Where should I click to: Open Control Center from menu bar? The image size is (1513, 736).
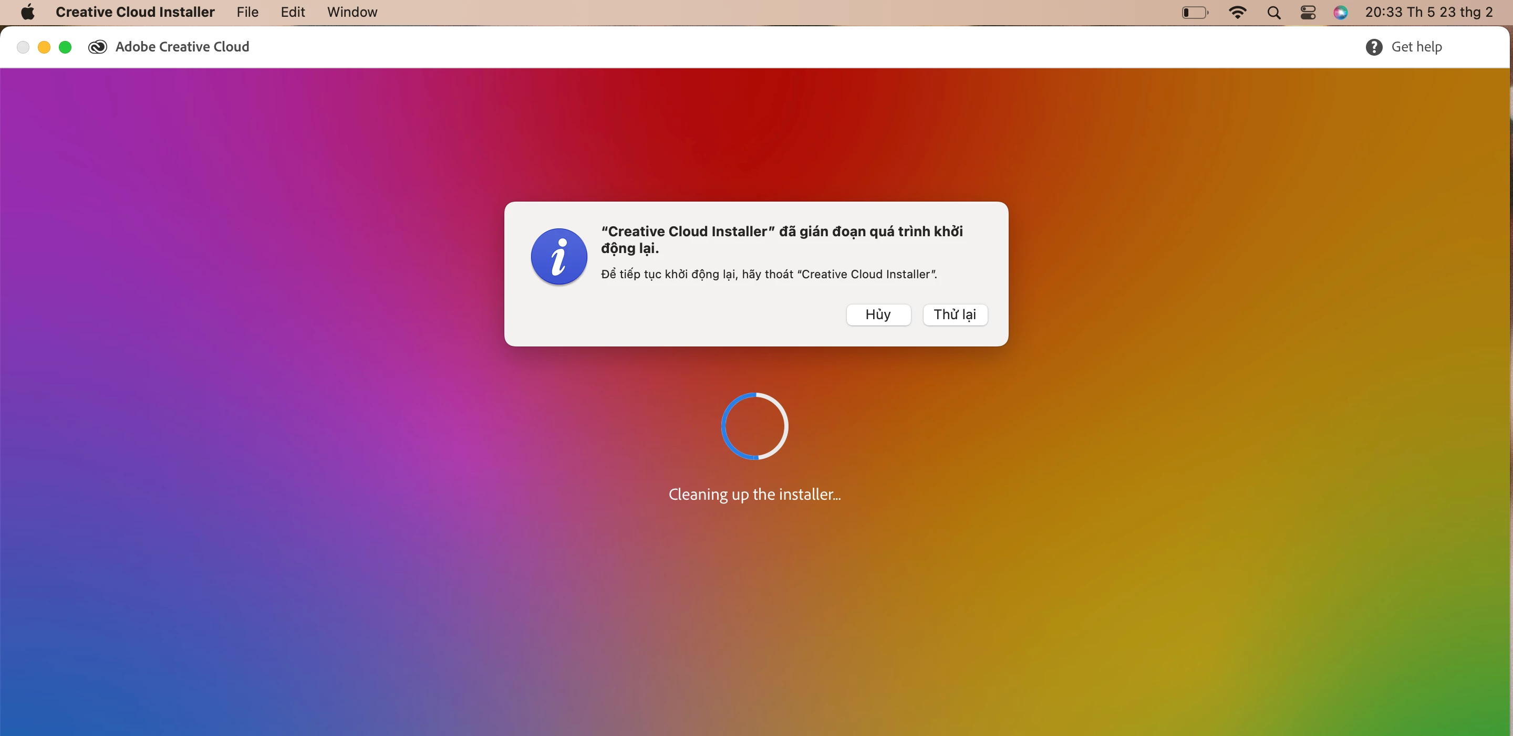coord(1308,12)
